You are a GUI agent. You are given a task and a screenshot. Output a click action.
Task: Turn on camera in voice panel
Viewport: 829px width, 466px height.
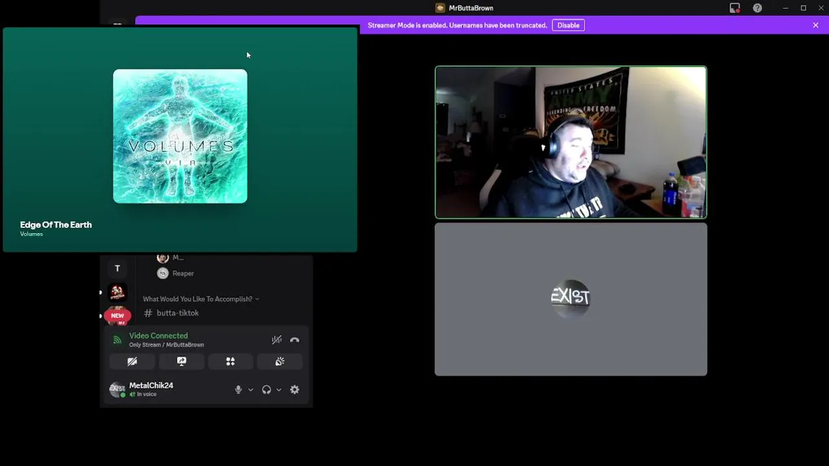click(x=132, y=361)
